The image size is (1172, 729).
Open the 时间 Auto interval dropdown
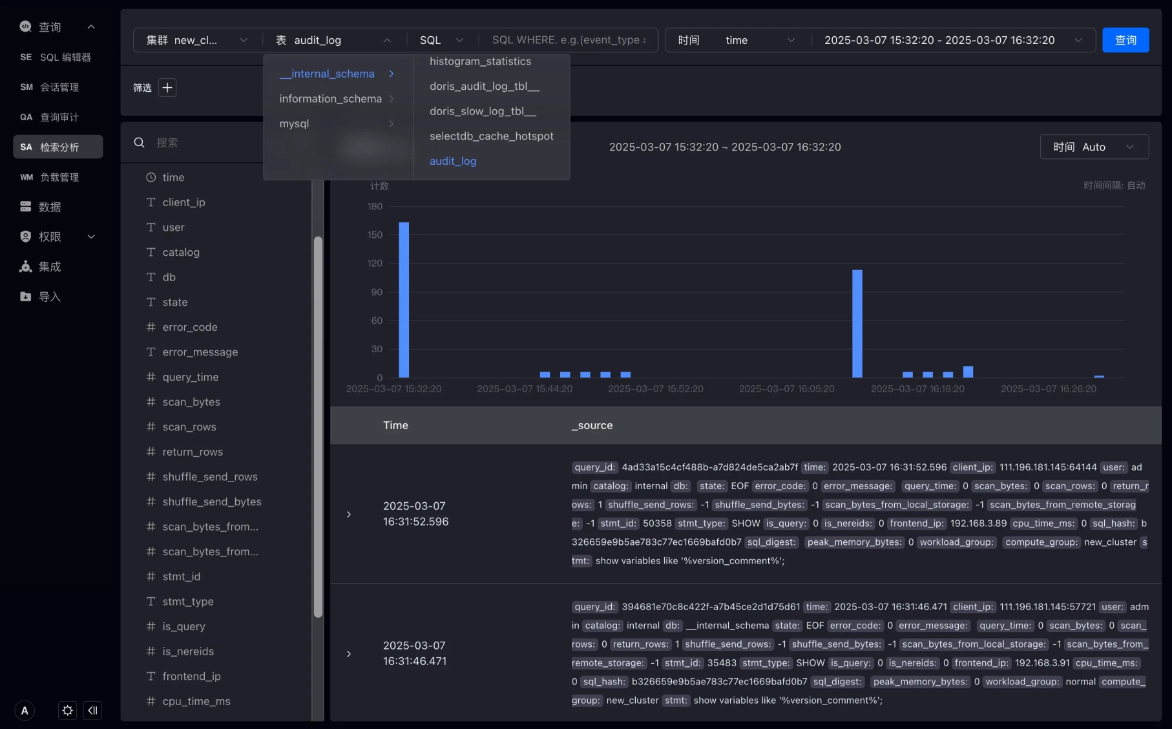click(1094, 147)
